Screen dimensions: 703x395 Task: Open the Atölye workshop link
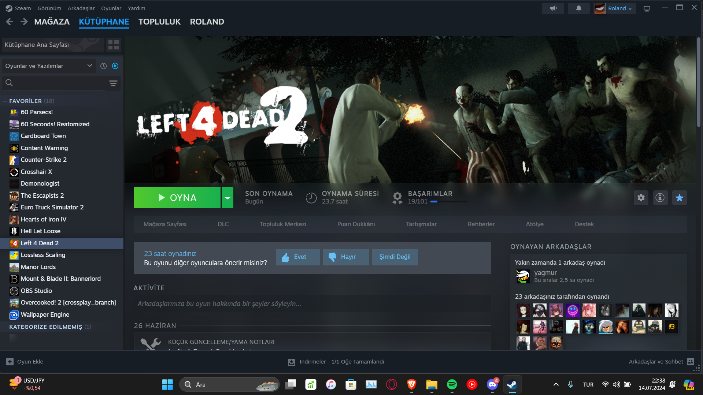click(x=534, y=224)
